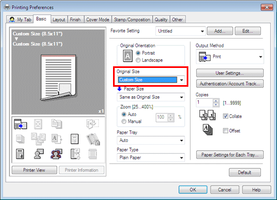Go to the Stamp/Composition tab
The image size is (277, 200).
click(132, 19)
